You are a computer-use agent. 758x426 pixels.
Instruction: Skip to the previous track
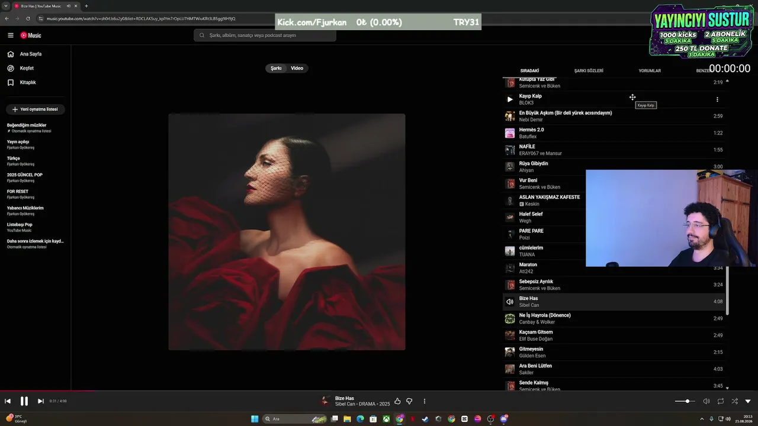tap(8, 401)
